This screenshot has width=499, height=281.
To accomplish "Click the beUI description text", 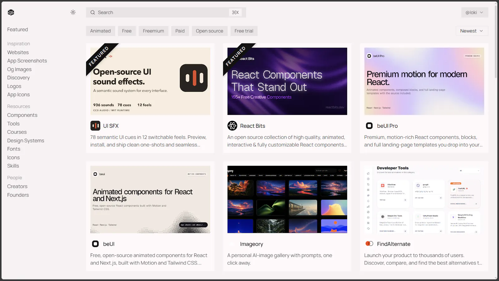I will pyautogui.click(x=149, y=259).
